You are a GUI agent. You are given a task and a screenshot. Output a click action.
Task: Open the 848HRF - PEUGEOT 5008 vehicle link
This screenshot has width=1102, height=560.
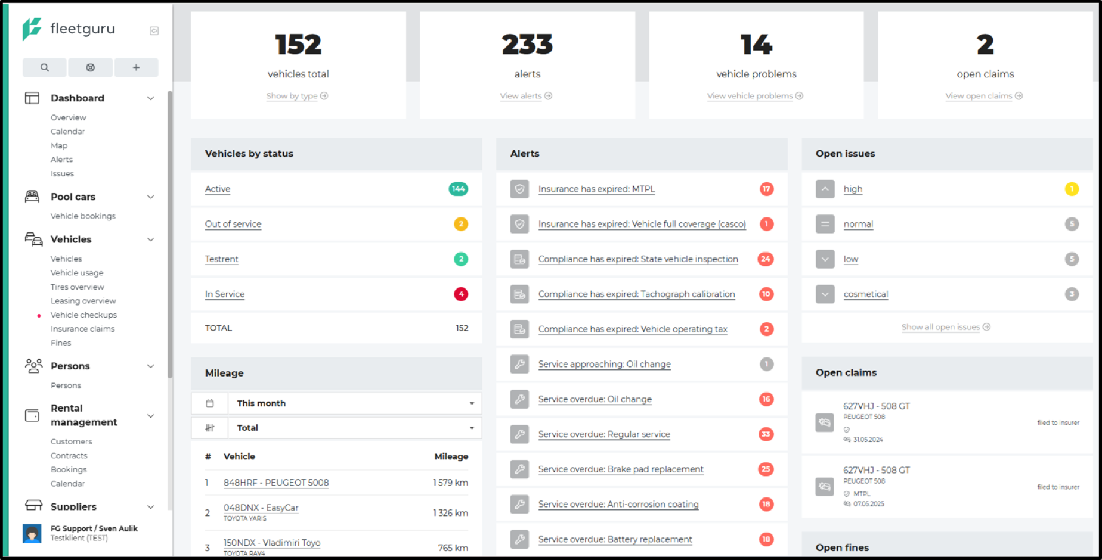click(276, 483)
